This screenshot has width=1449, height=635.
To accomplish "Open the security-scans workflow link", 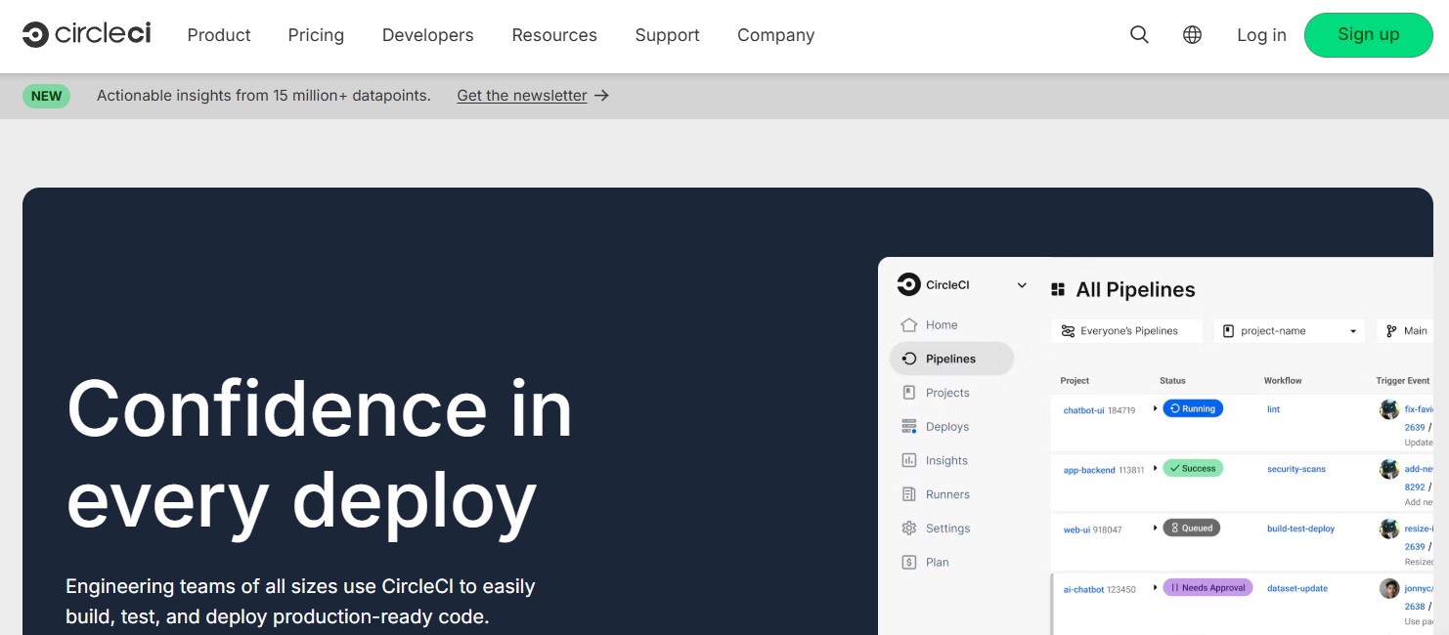I will click(1296, 468).
